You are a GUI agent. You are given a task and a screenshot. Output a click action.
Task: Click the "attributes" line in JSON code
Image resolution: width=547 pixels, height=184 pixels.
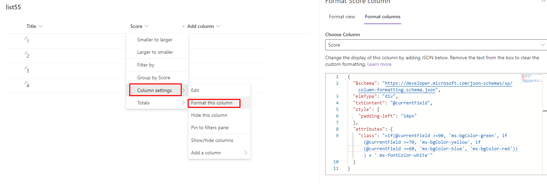(373, 129)
